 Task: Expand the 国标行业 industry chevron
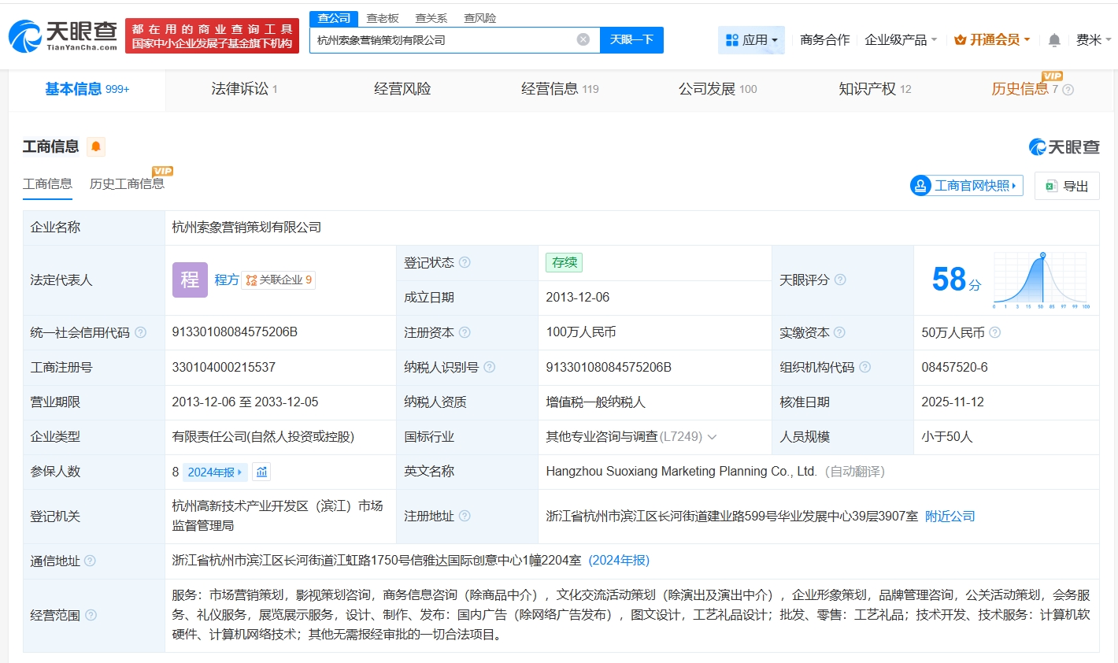(x=712, y=437)
